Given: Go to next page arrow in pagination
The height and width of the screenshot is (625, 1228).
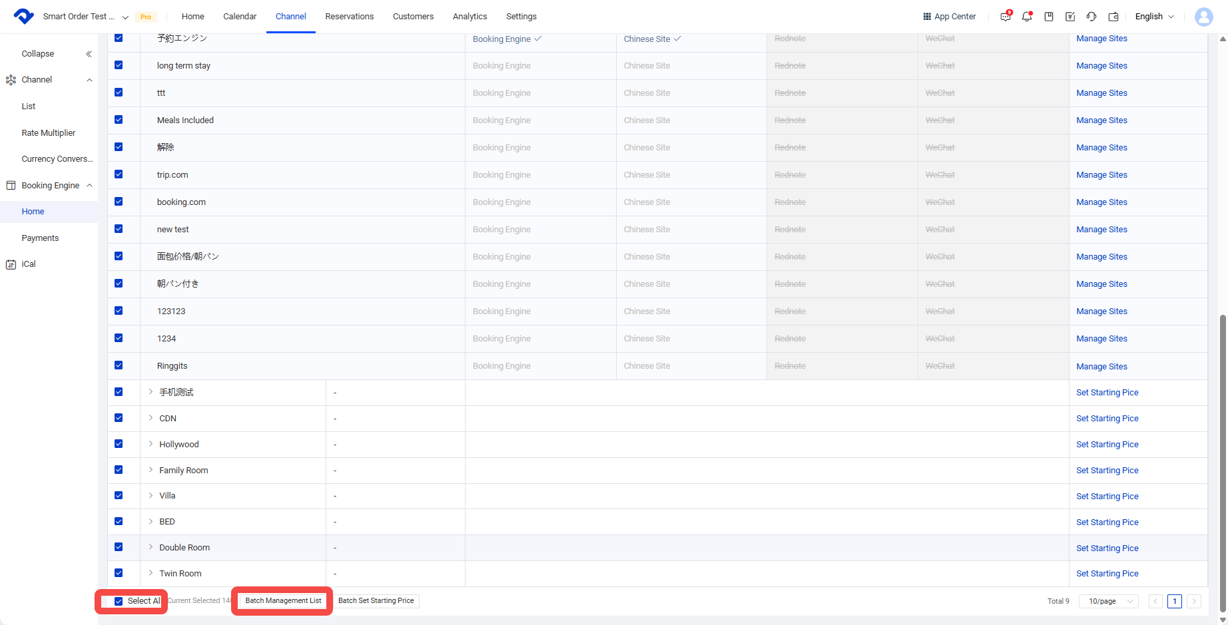Looking at the screenshot, I should pos(1194,601).
